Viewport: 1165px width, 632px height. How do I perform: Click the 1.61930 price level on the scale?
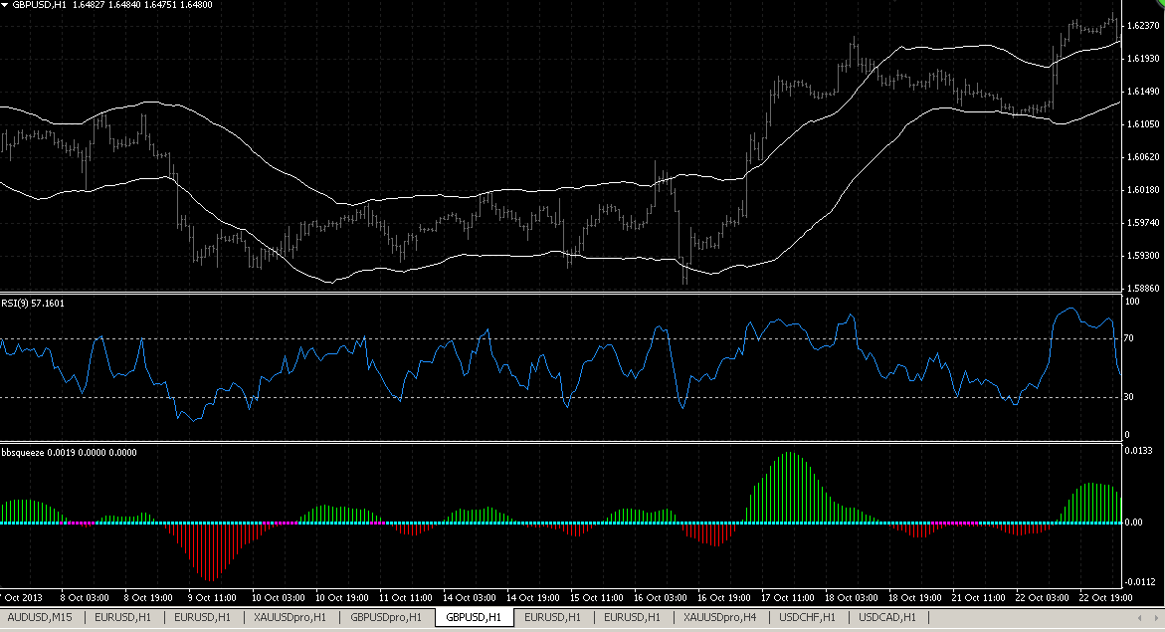tap(1143, 58)
